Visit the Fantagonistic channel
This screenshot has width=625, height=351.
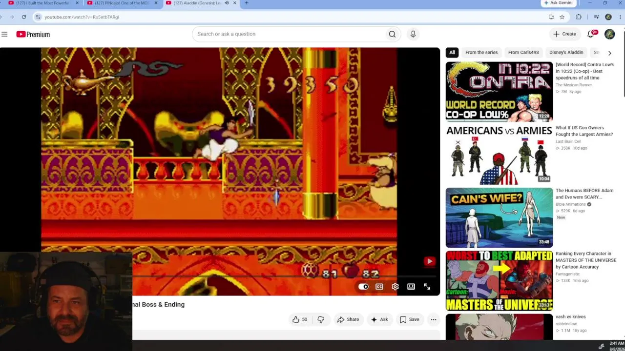(569, 274)
